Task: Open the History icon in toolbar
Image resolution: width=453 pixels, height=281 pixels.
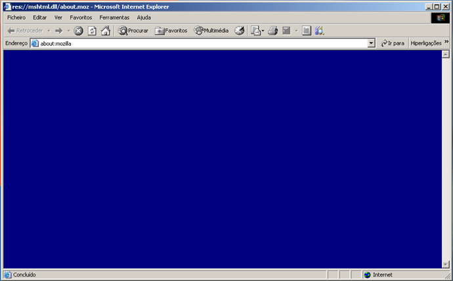Action: point(240,31)
